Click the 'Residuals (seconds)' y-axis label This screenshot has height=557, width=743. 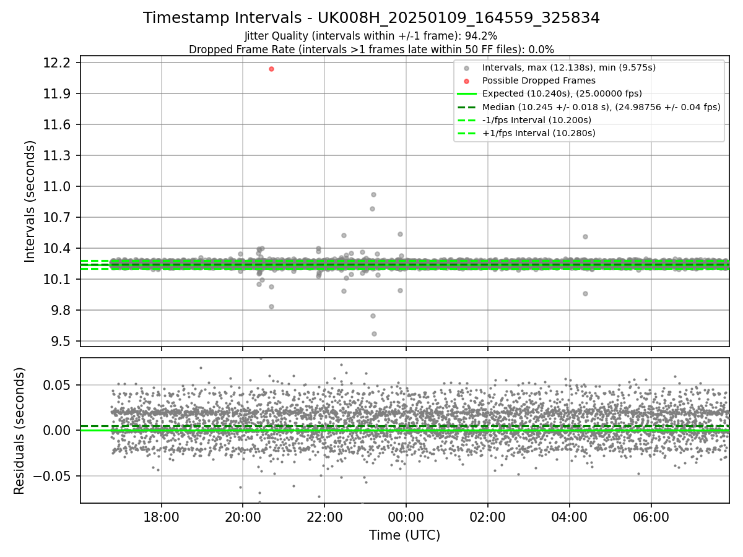(19, 431)
